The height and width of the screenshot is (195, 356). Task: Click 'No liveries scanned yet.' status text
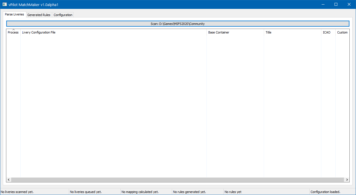point(17,192)
